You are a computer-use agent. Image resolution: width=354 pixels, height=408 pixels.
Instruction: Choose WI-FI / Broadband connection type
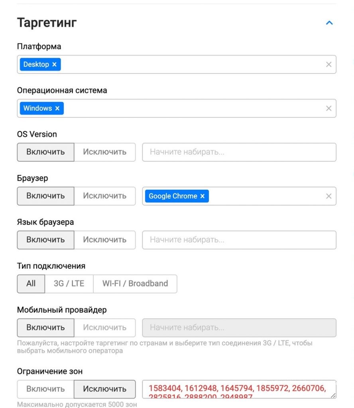(135, 283)
